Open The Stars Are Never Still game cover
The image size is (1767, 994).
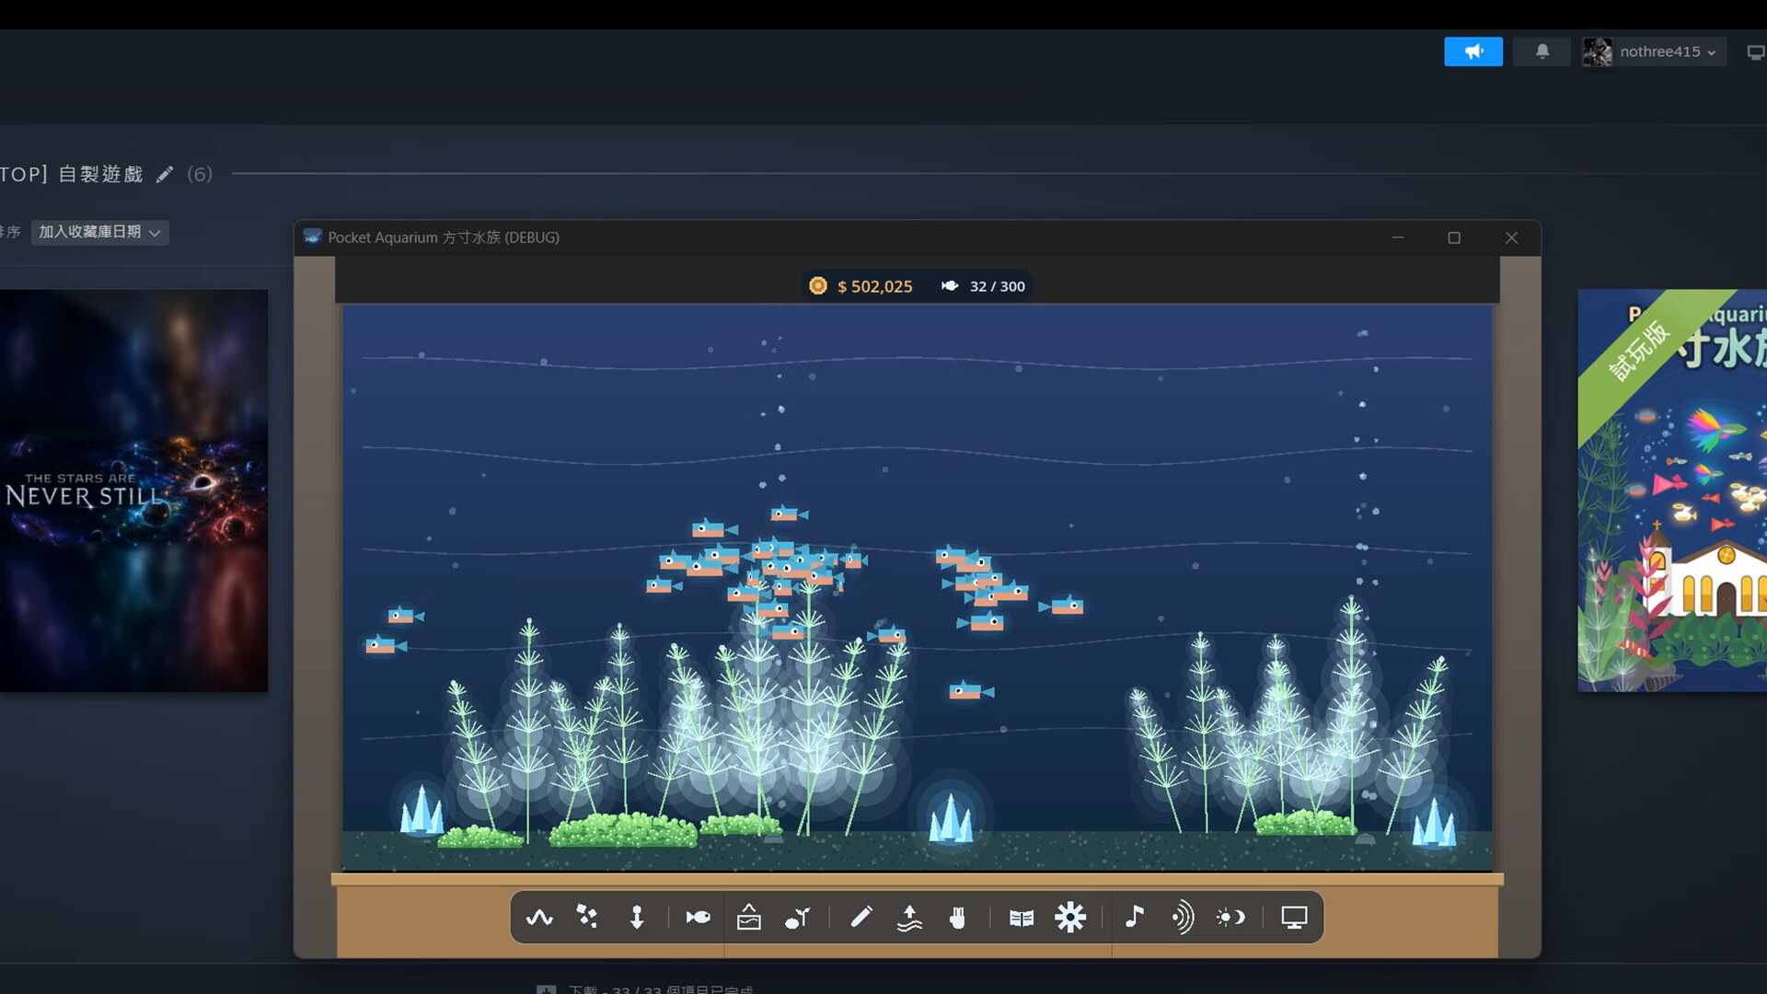coord(133,491)
